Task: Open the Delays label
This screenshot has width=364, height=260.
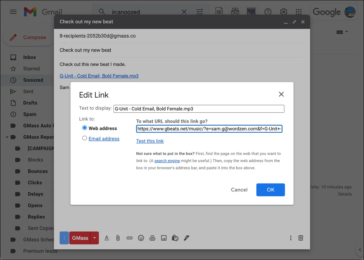Action: pos(35,194)
